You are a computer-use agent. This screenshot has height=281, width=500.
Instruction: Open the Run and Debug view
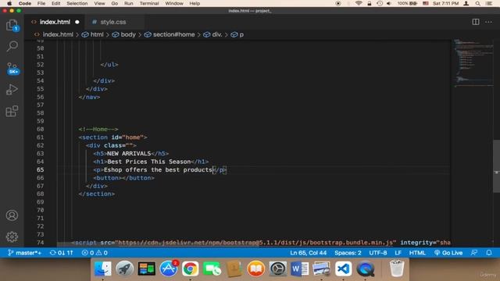click(12, 90)
